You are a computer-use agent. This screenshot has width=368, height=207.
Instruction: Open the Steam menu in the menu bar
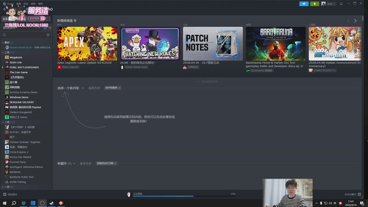(x=8, y=4)
